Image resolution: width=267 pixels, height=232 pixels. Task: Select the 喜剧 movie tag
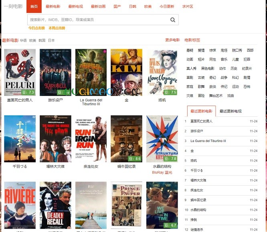(x=190, y=78)
